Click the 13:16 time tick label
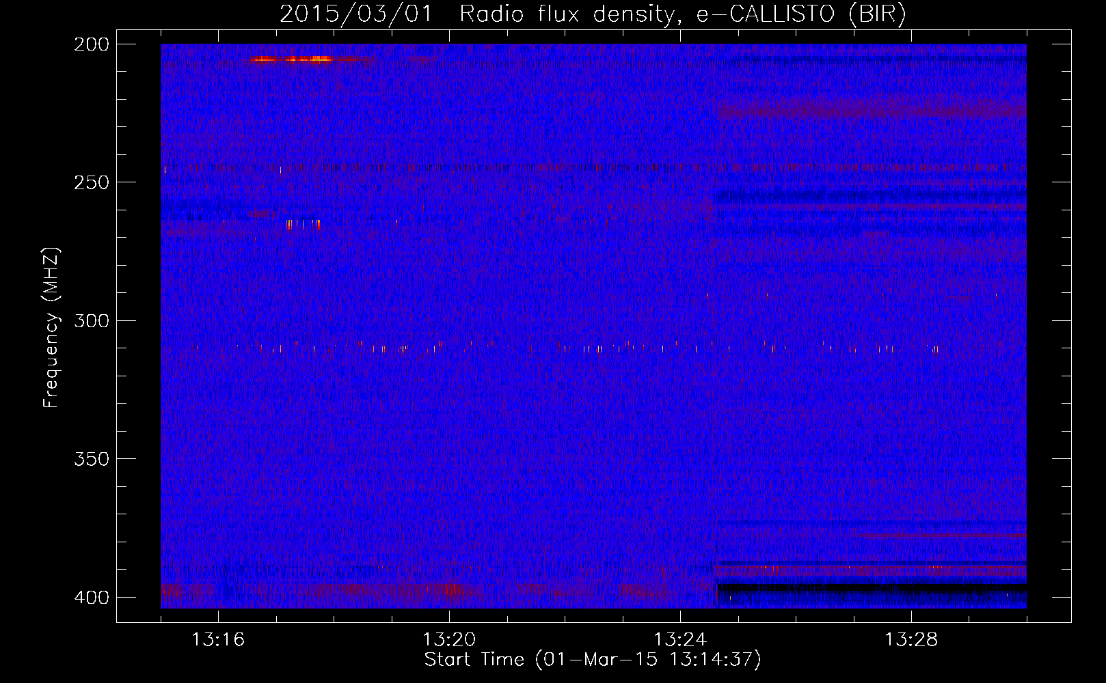 coord(218,640)
